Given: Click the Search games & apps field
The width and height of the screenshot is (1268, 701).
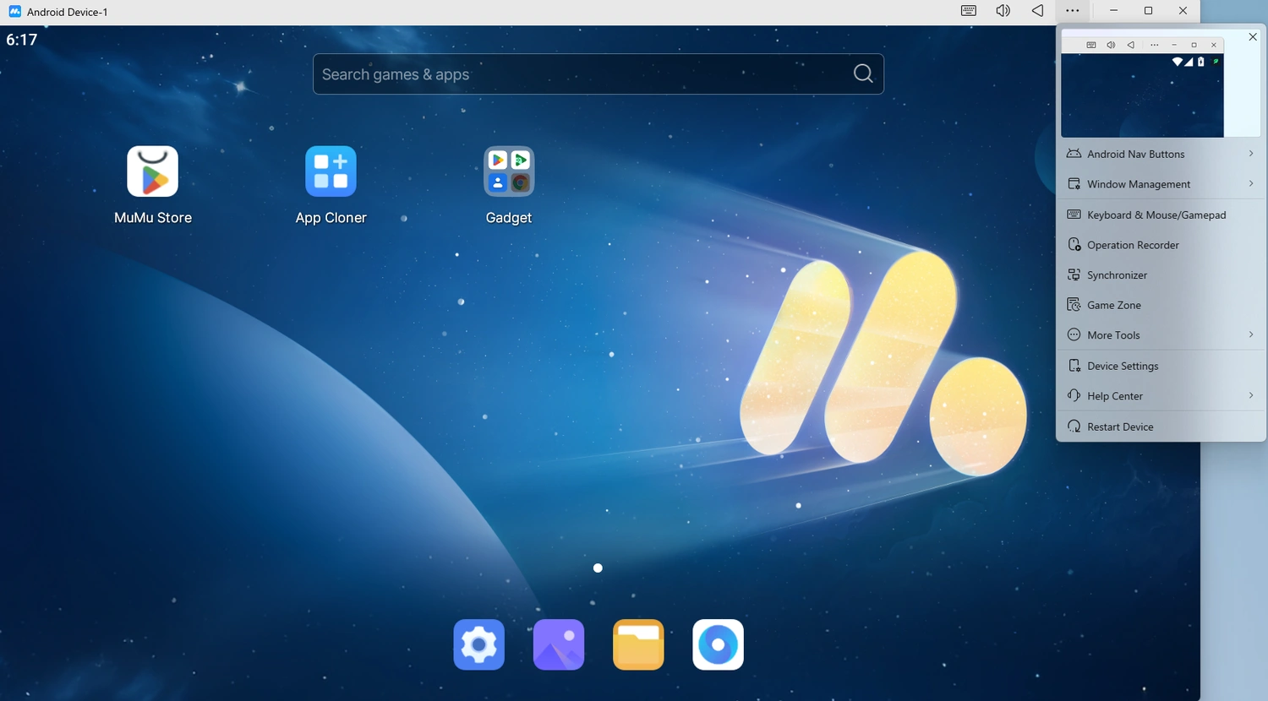Looking at the screenshot, I should tap(583, 74).
